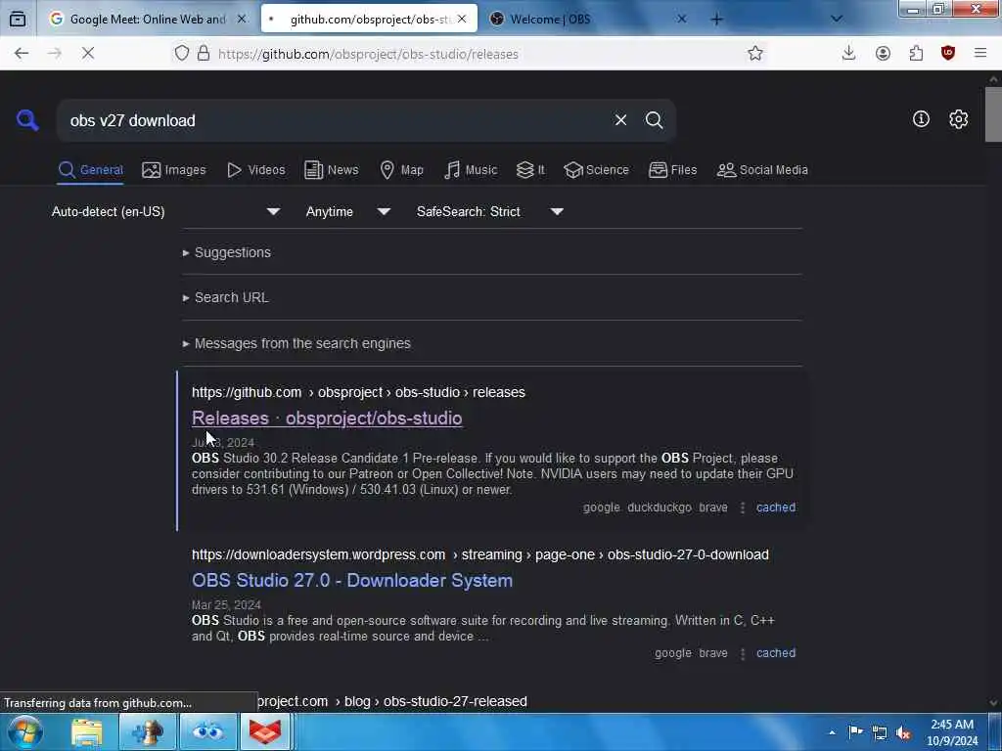
Task: Go back to previous page
Action: coord(22,54)
